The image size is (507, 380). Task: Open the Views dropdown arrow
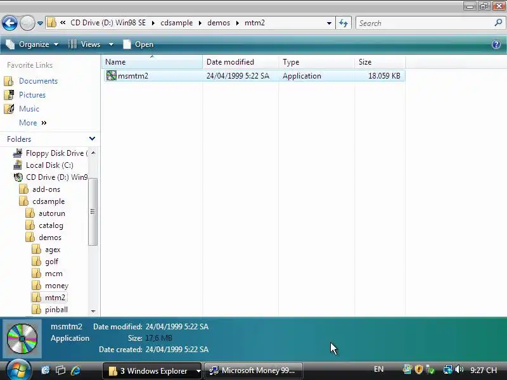point(111,44)
